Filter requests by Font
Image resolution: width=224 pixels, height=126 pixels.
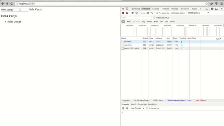click(x=156, y=22)
